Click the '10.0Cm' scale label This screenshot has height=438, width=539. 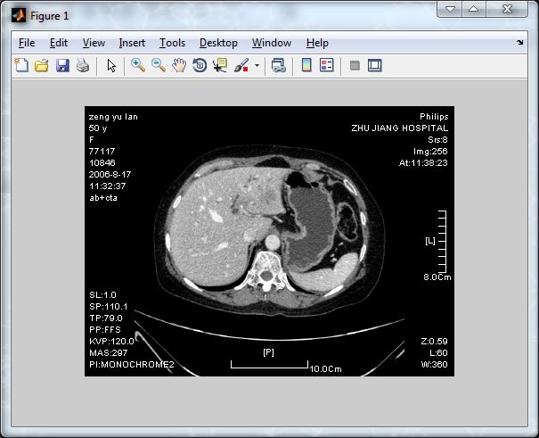point(325,369)
